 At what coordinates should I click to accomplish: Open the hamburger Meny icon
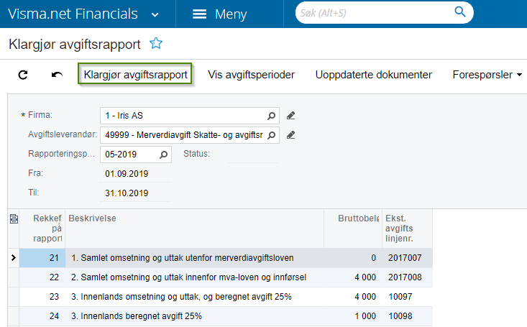point(199,14)
